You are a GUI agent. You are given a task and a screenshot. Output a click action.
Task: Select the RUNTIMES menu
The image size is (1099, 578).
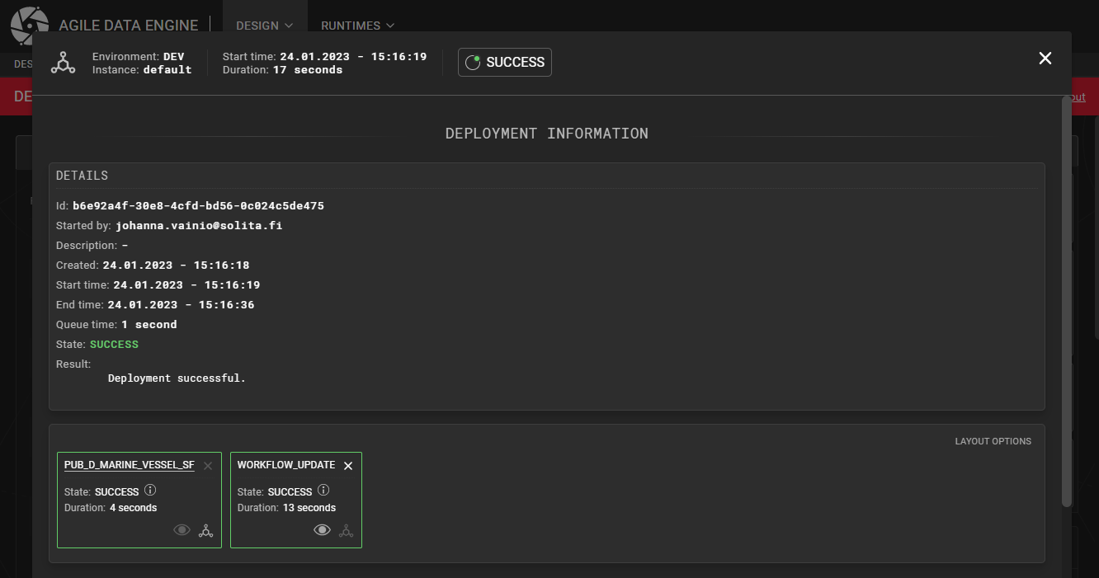[351, 26]
